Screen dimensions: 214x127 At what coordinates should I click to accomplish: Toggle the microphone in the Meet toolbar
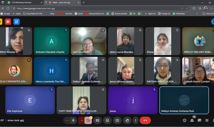coord(73,120)
